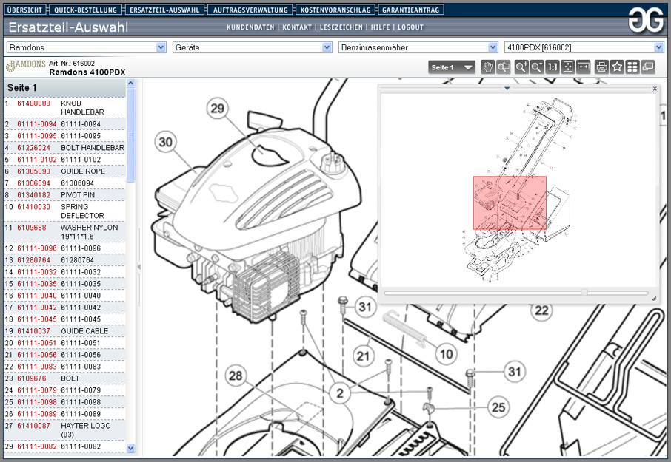Image resolution: width=671 pixels, height=462 pixels.
Task: Click part number 61111-0094 in row 2
Action: point(37,124)
